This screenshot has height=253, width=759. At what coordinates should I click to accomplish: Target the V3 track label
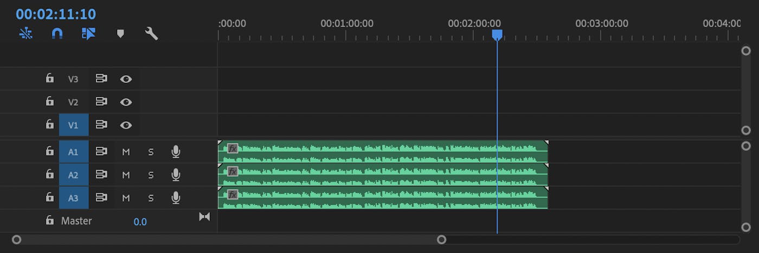[x=73, y=79]
